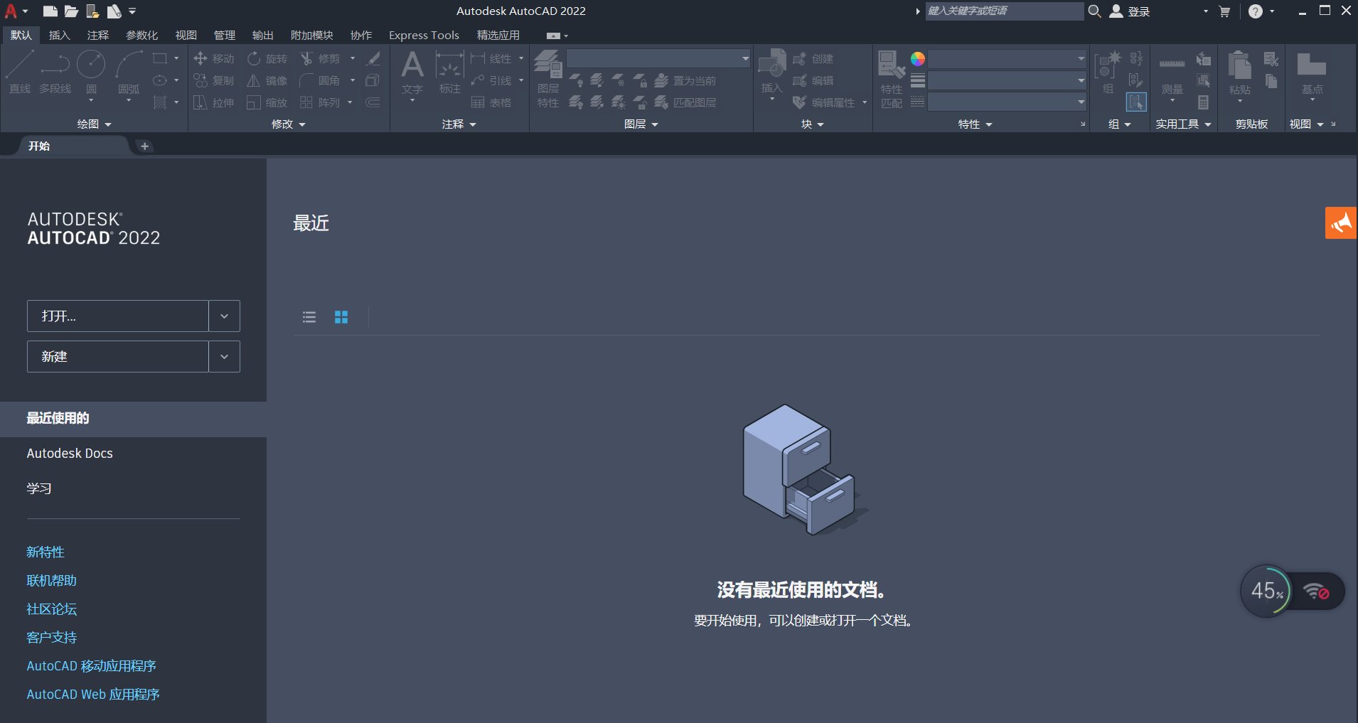This screenshot has width=1358, height=723.
Task: Click the 45% floating progress indicator
Action: [1266, 591]
